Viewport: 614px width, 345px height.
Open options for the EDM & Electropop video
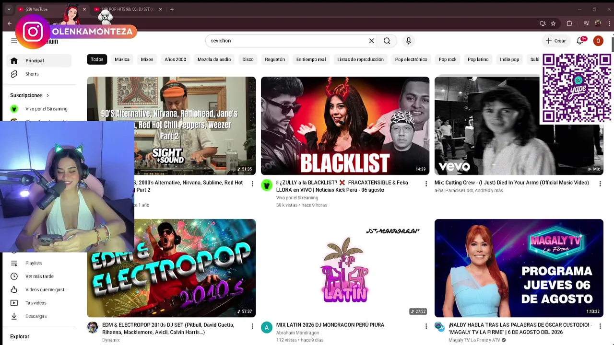coord(252,326)
